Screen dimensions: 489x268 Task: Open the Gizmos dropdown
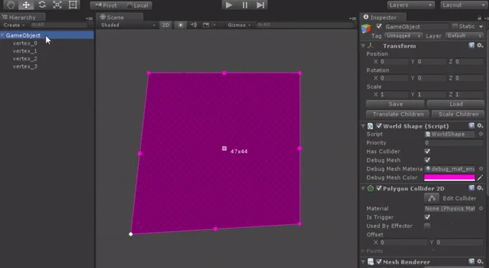(239, 25)
